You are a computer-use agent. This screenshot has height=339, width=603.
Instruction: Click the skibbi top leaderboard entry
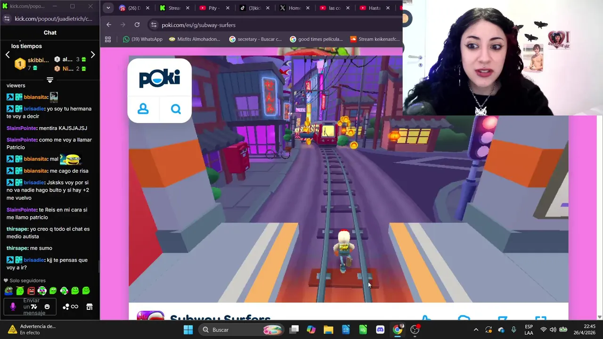click(x=32, y=64)
